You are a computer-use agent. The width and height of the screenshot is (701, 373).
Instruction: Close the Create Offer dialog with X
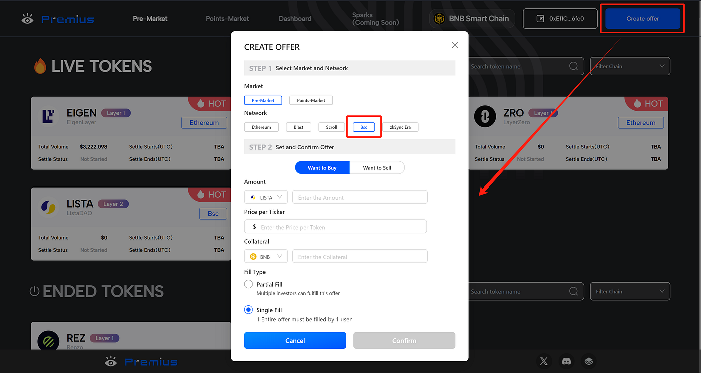pos(455,45)
